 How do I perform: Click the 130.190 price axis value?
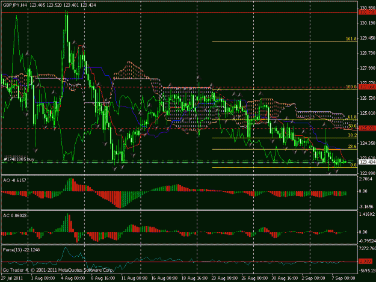click(367, 23)
